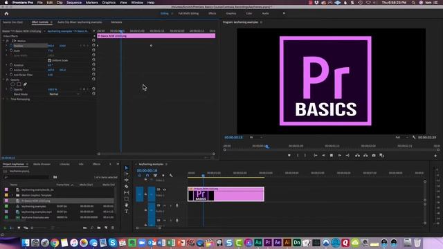Click the rectangle mask tool under Opacity
The width and height of the screenshot is (443, 249).
(x=19, y=84)
